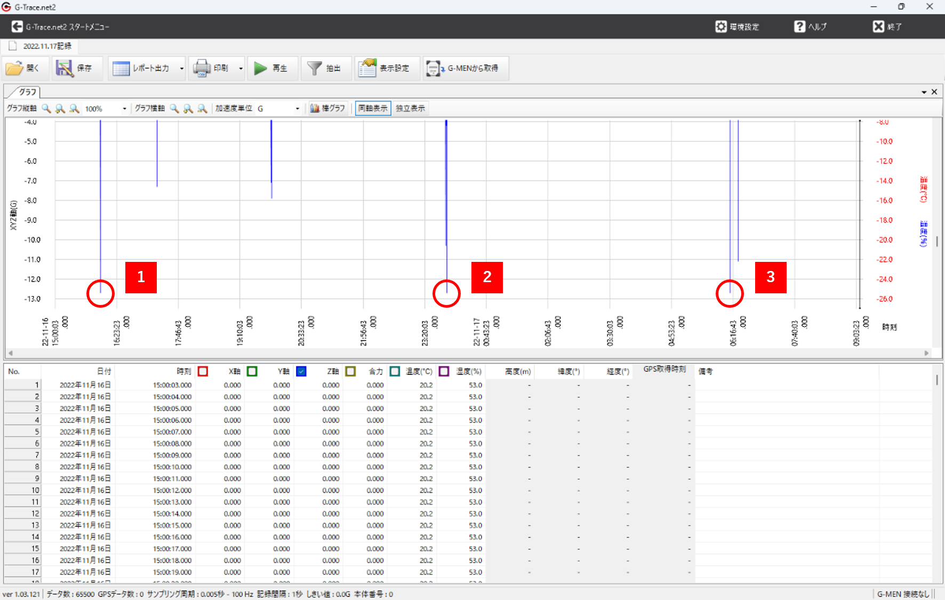945x600 pixels.
Task: Uncheck the blue Z軸 series checkbox
Action: (x=301, y=371)
